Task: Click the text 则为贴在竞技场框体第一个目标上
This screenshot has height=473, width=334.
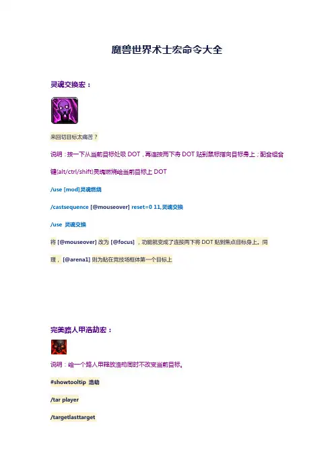Action: click(132, 259)
